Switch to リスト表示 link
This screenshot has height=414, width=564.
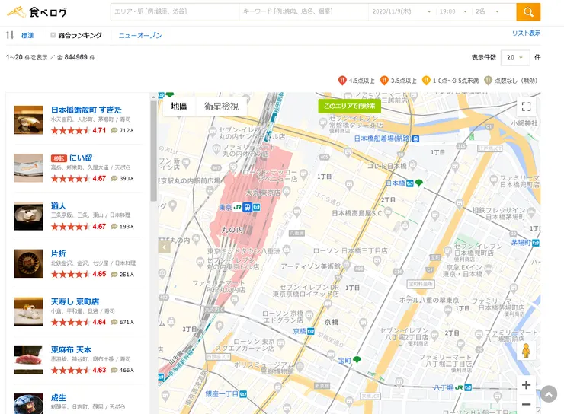(526, 33)
